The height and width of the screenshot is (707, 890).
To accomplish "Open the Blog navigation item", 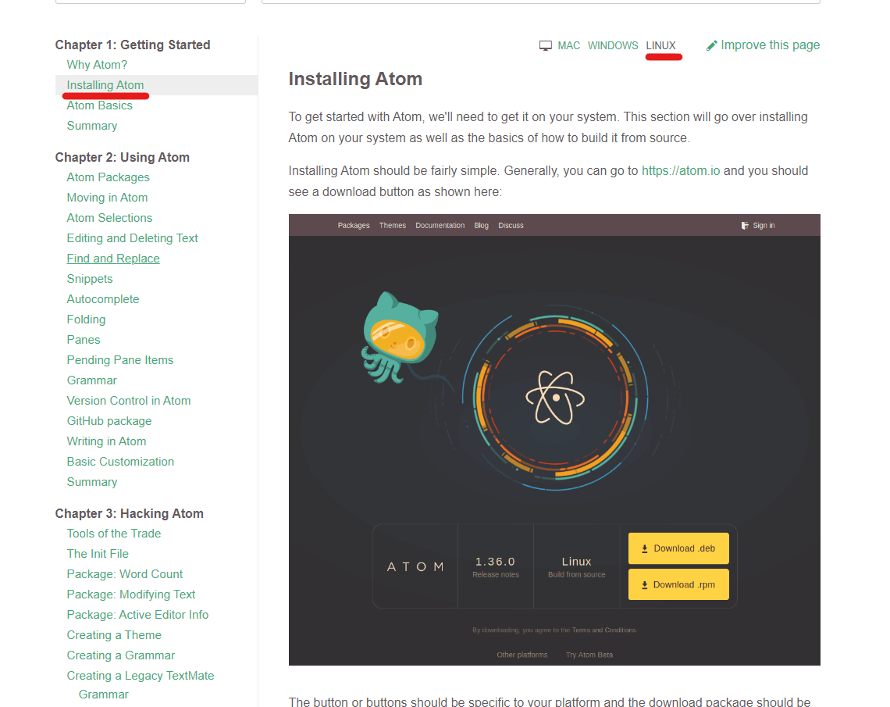I will click(x=481, y=225).
